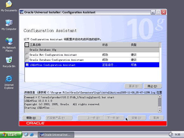Screen dimensions: 184x138
Task: Select Oracle Universal Installer taskbar button
Action: [56, 135]
